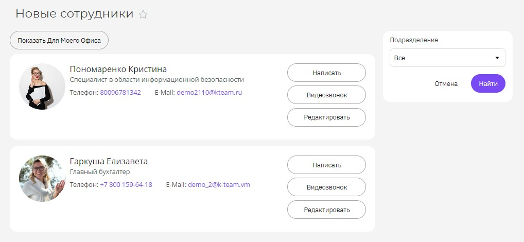Viewport: 524px width, 242px height.
Task: Cancel the filter with Отмена
Action: coord(446,84)
